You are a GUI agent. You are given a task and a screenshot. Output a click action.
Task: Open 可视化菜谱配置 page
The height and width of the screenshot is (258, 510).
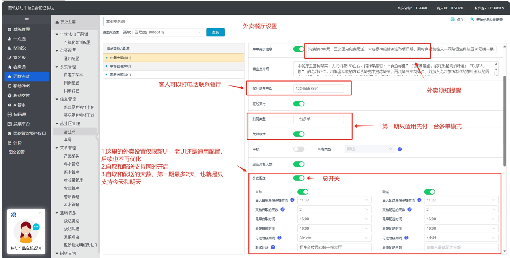click(77, 42)
